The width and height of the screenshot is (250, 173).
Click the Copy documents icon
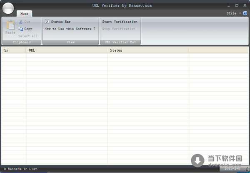coord(20,29)
